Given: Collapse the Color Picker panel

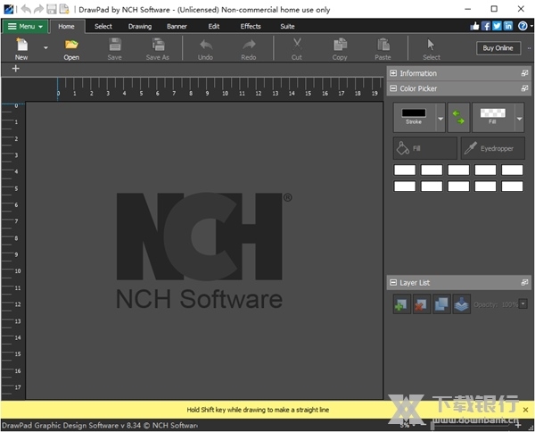Looking at the screenshot, I should click(394, 89).
